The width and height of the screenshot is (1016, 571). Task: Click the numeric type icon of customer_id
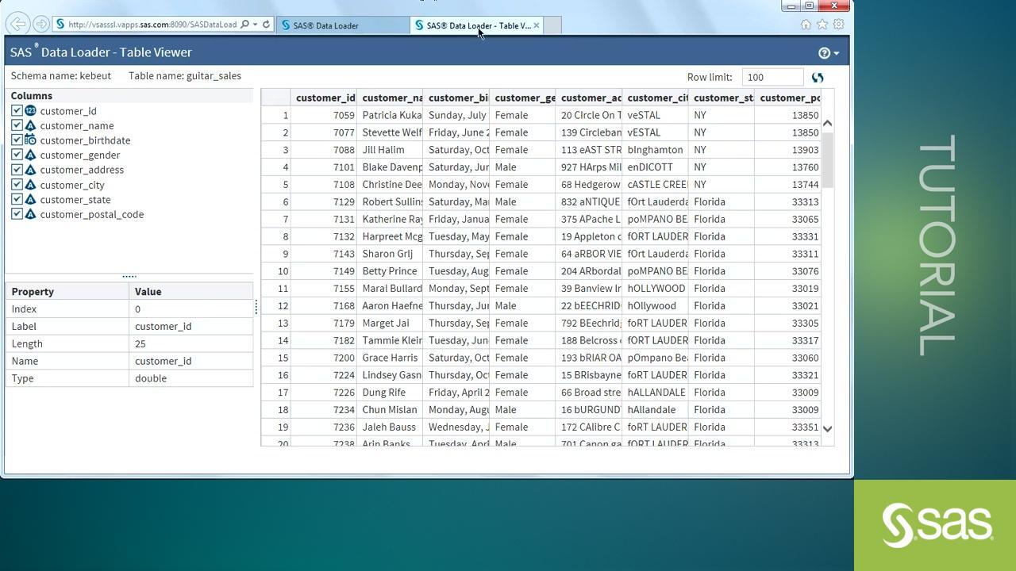click(30, 111)
